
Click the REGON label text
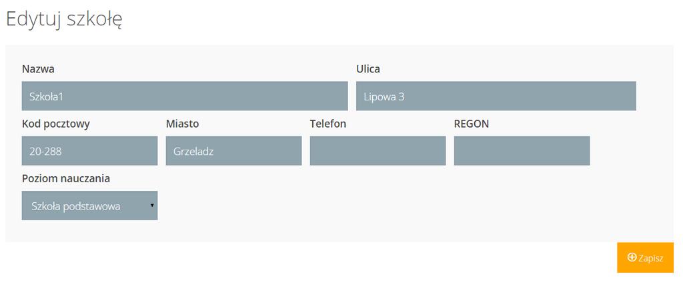click(472, 124)
